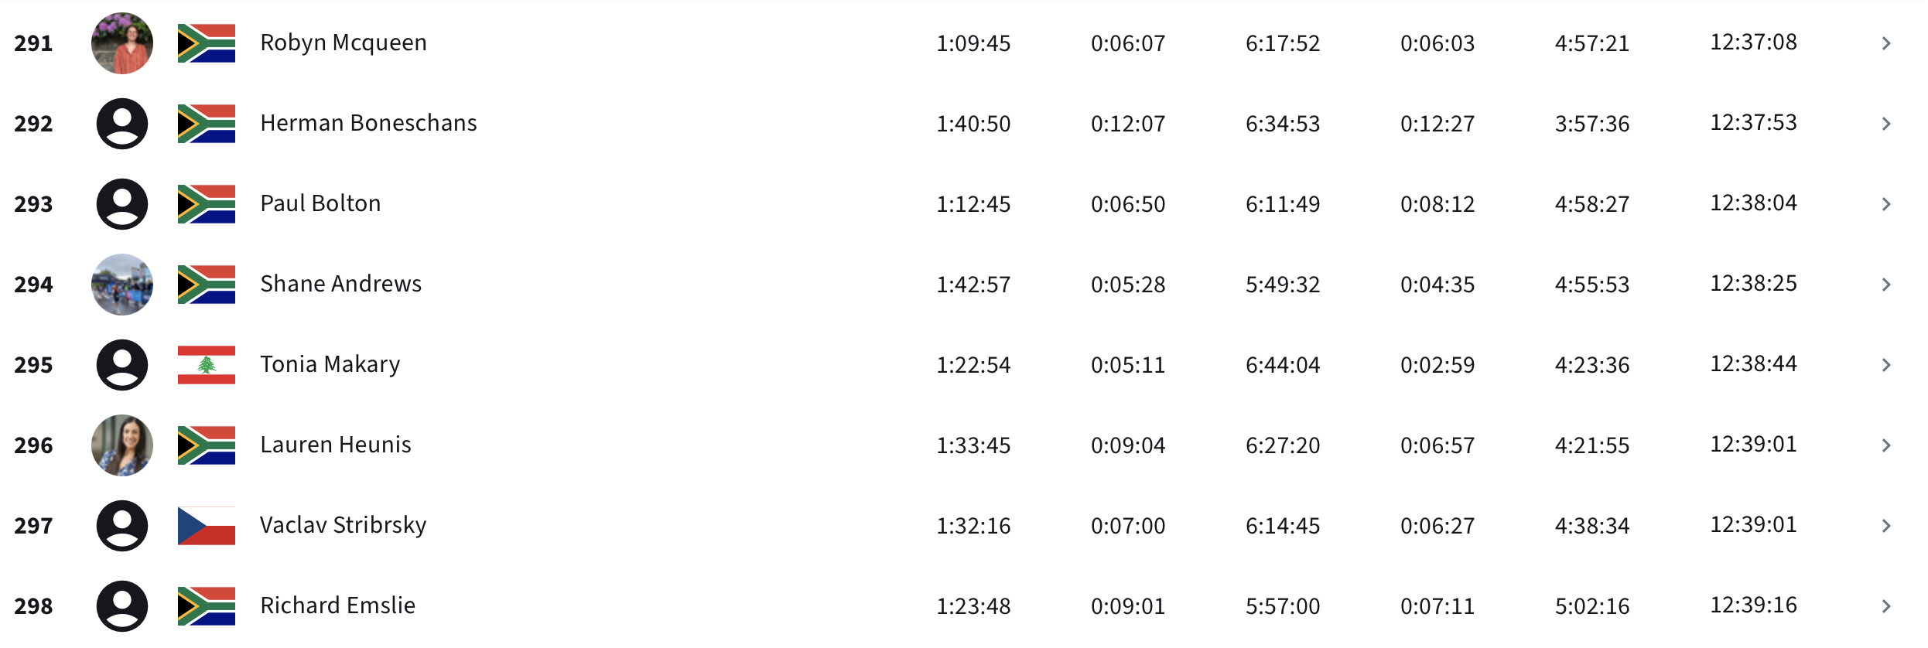Screen dimensions: 1928x648
Task: Click South African flag next to Robyn Mcqueen
Action: (207, 43)
